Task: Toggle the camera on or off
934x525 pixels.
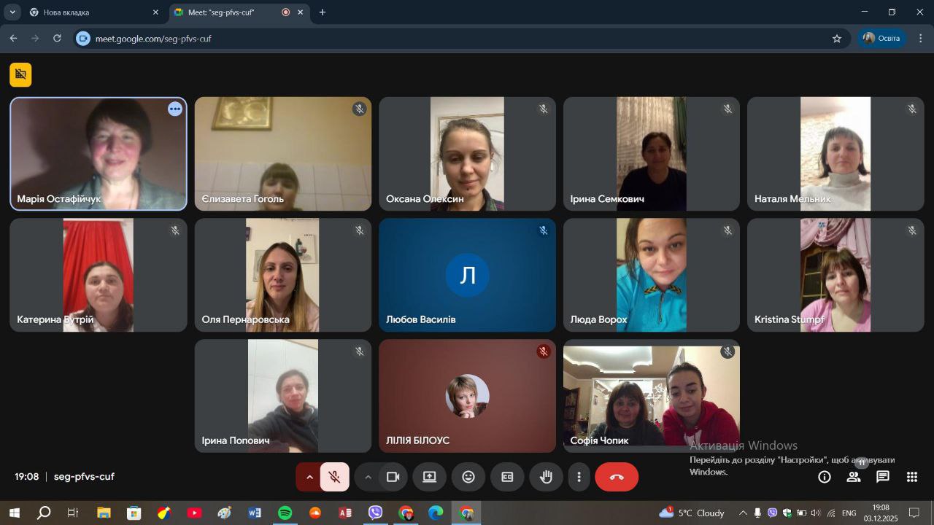Action: click(393, 477)
